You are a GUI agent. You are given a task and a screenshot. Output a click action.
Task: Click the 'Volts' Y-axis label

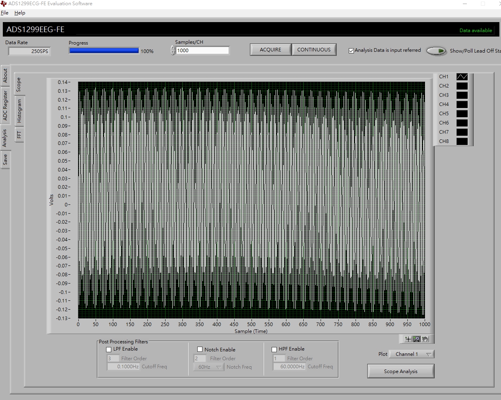click(51, 200)
